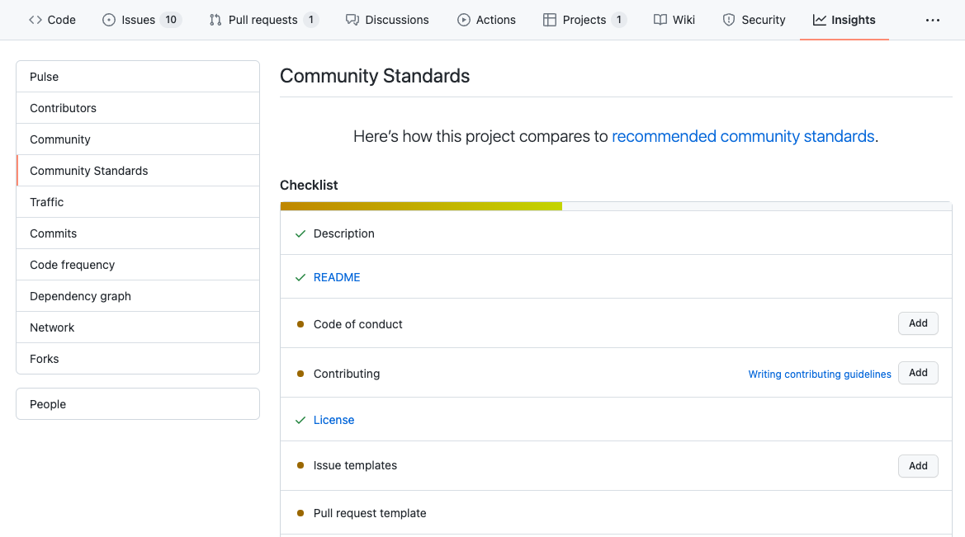Click the checklist progress bar
This screenshot has height=537, width=965.
[615, 206]
